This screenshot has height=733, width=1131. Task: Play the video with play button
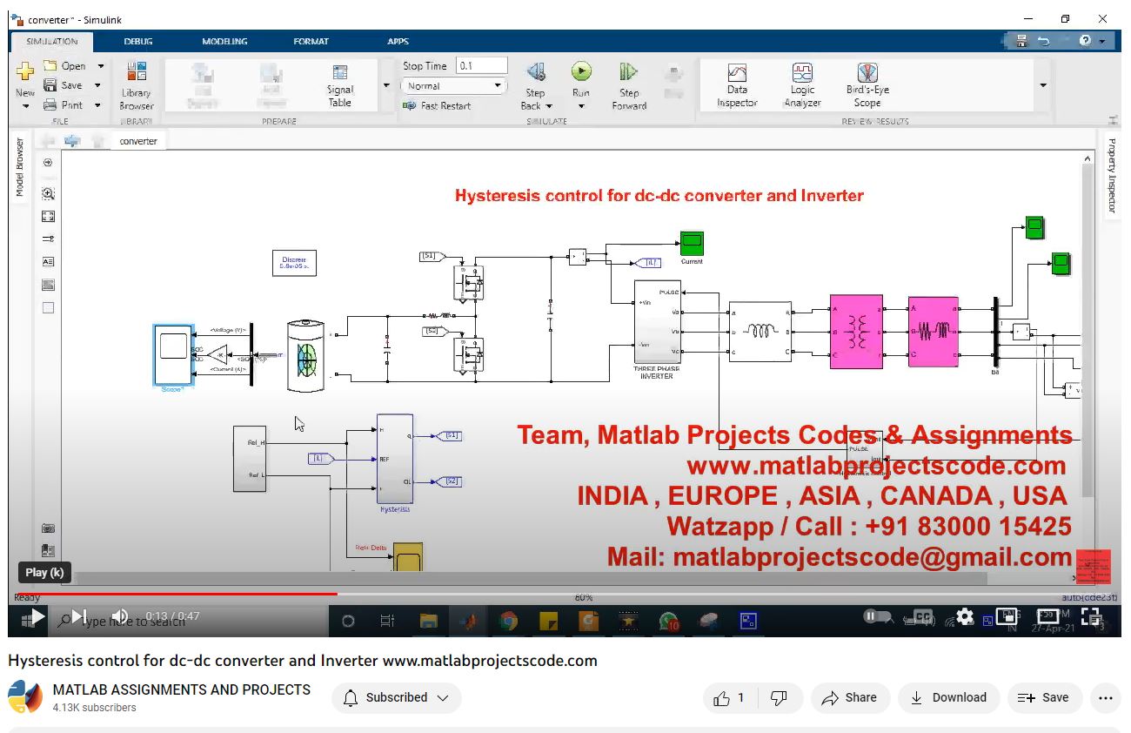coord(37,617)
